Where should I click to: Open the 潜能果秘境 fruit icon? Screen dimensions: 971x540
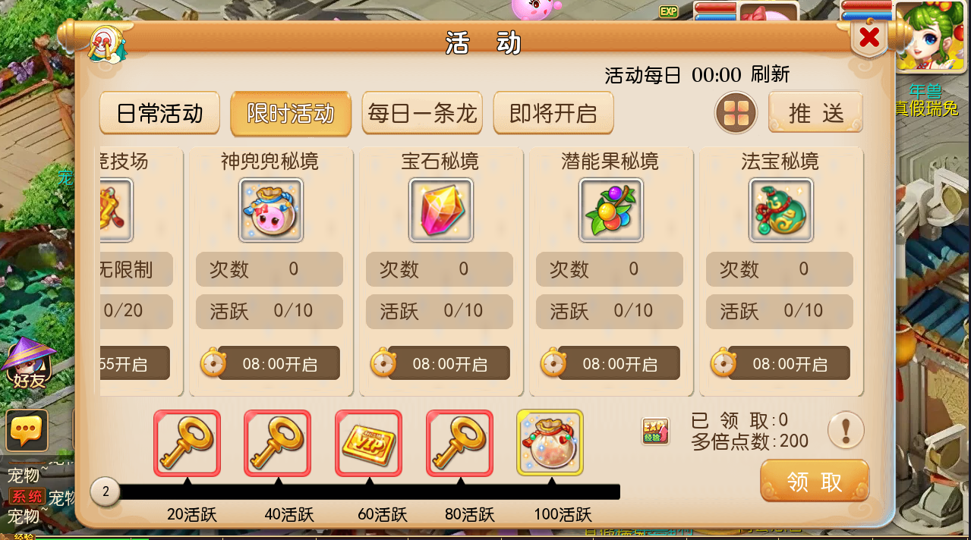pyautogui.click(x=611, y=210)
